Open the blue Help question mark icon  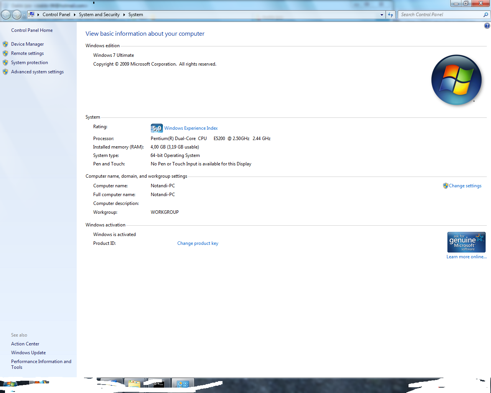click(x=487, y=26)
